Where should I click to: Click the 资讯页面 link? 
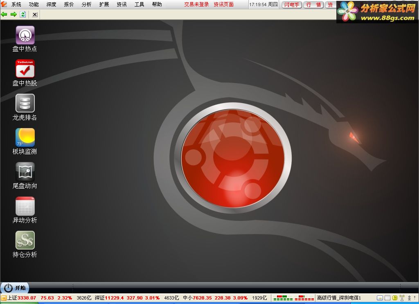224,4
